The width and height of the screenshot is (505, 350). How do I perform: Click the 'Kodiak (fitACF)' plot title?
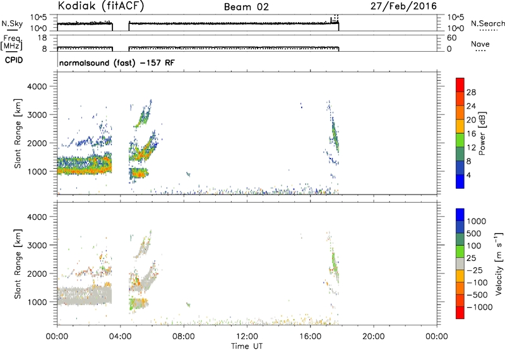[101, 6]
